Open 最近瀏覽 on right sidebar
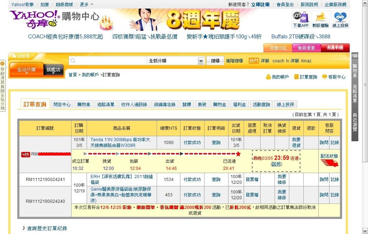This screenshot has width=368, height=234. (x=355, y=122)
